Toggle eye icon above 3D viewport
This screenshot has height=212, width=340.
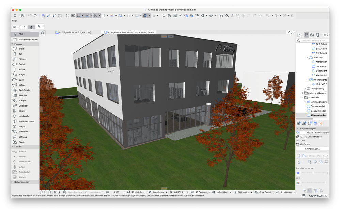click(171, 36)
